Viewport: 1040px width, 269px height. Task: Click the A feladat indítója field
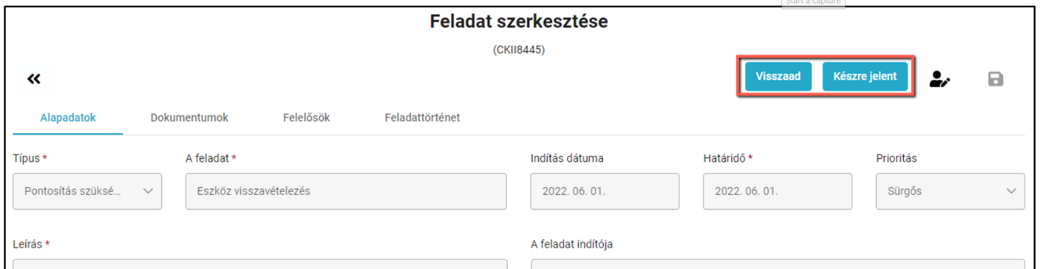tap(778, 264)
